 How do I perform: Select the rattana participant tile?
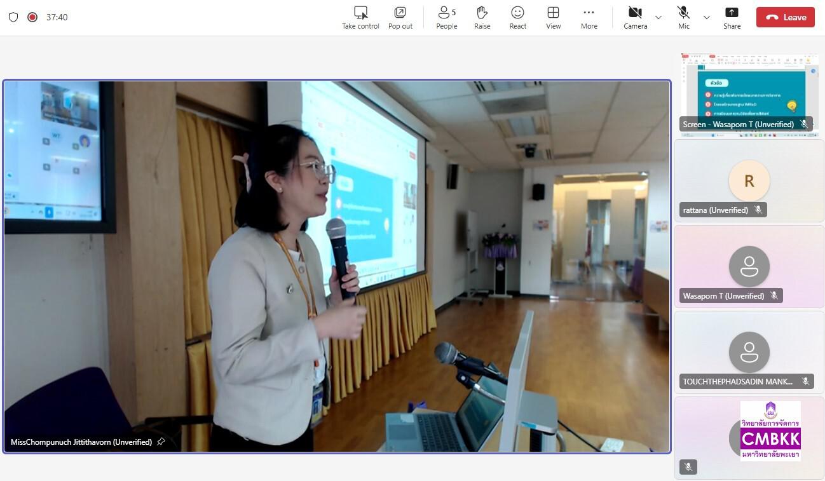coord(749,181)
